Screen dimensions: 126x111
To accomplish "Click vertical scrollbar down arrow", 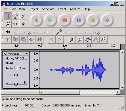I will click(122, 88).
